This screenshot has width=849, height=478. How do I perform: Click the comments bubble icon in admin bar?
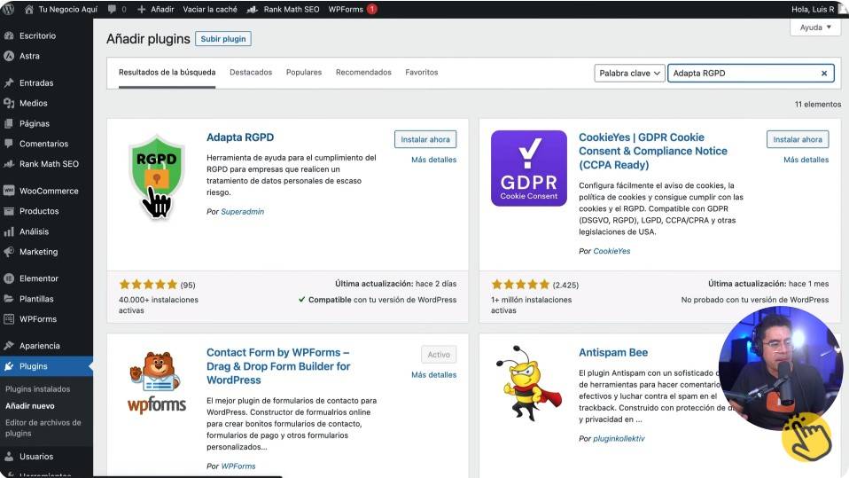(112, 9)
